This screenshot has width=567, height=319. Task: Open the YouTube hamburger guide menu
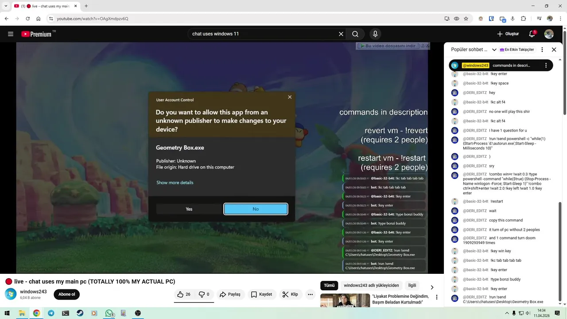11,34
